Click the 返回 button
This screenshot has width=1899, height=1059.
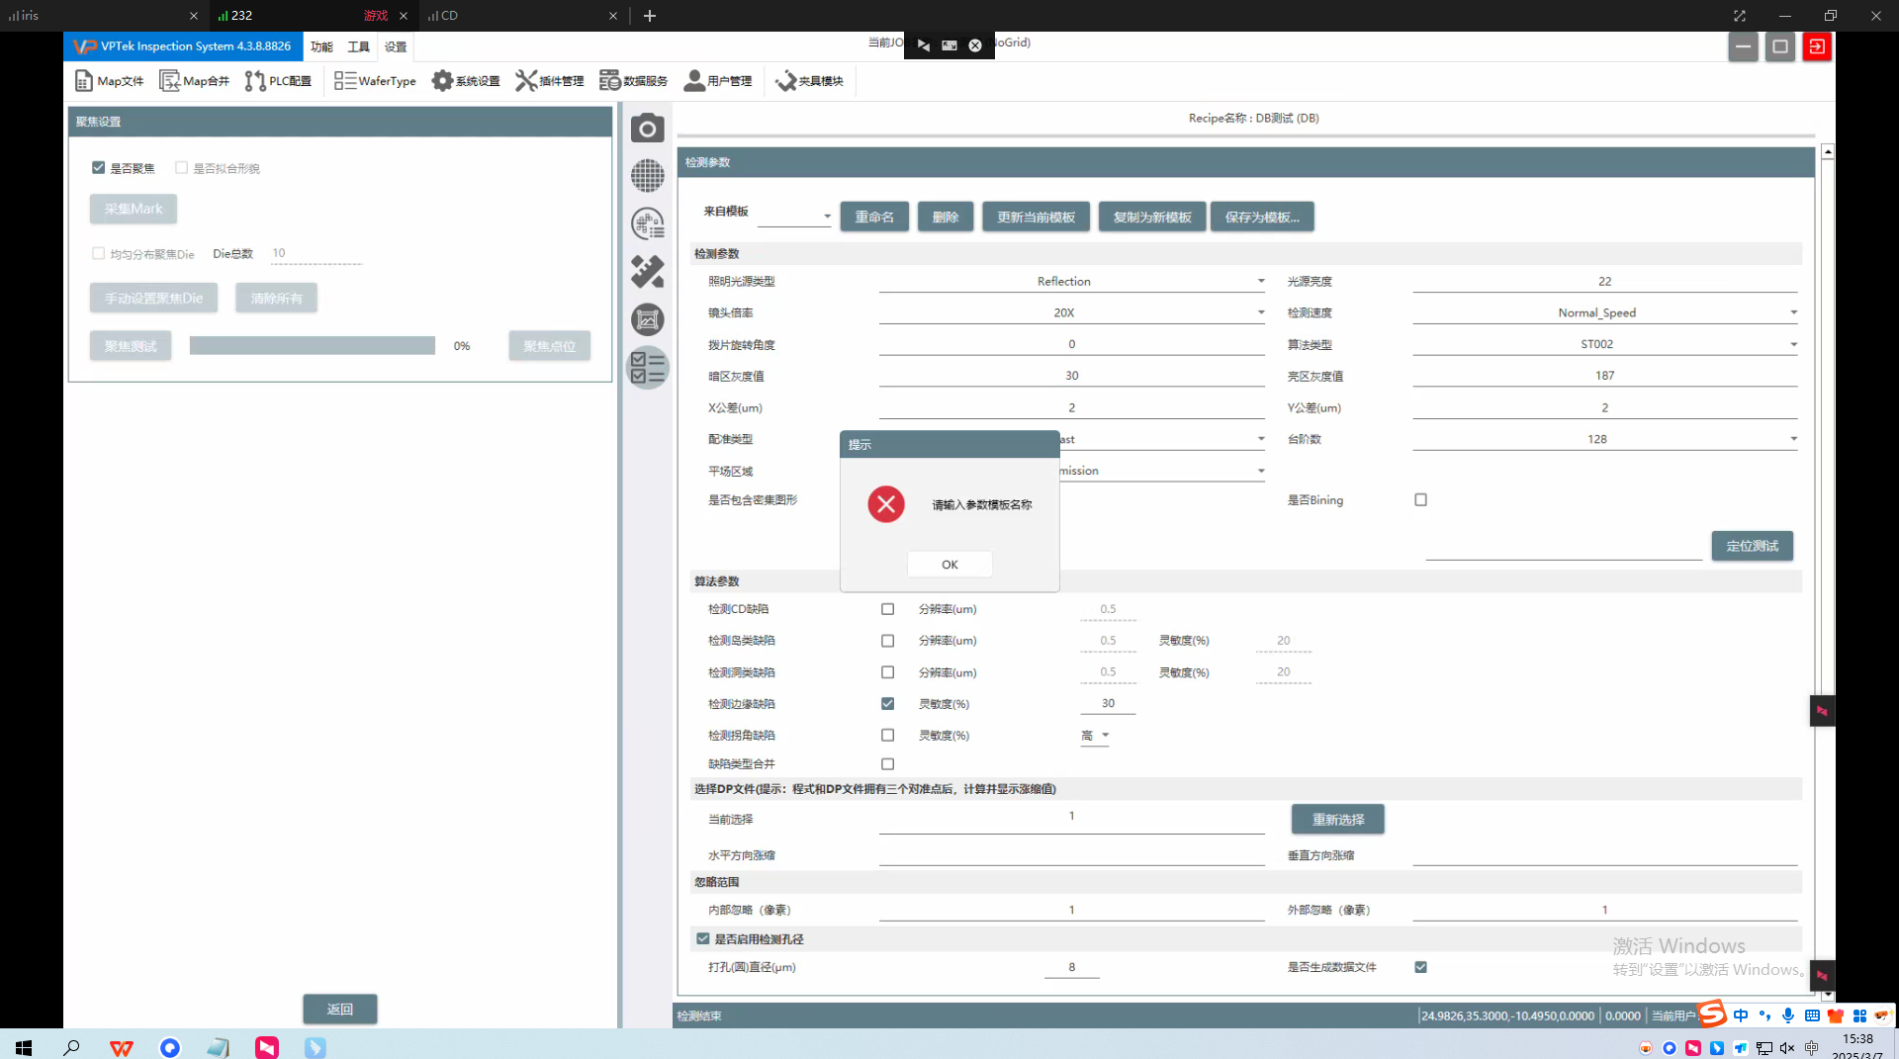click(x=339, y=1009)
